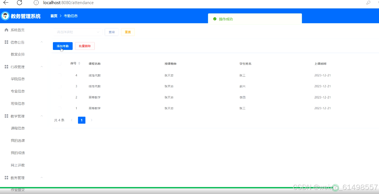Click the 添加考勤 button
379x194 pixels.
(x=63, y=46)
